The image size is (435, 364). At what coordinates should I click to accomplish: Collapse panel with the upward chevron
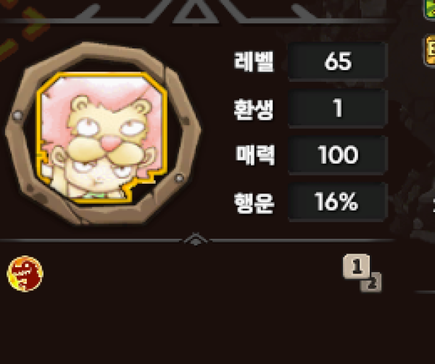(196, 239)
